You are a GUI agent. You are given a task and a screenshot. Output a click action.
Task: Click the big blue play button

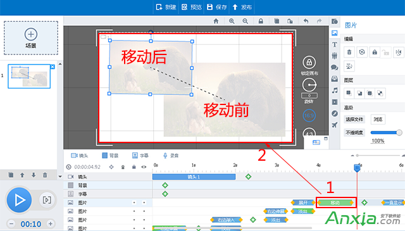19,200
